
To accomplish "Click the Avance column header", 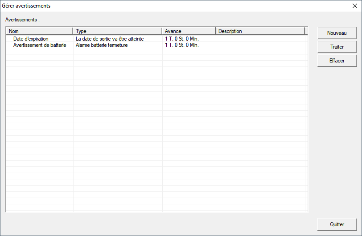I will tap(189, 31).
